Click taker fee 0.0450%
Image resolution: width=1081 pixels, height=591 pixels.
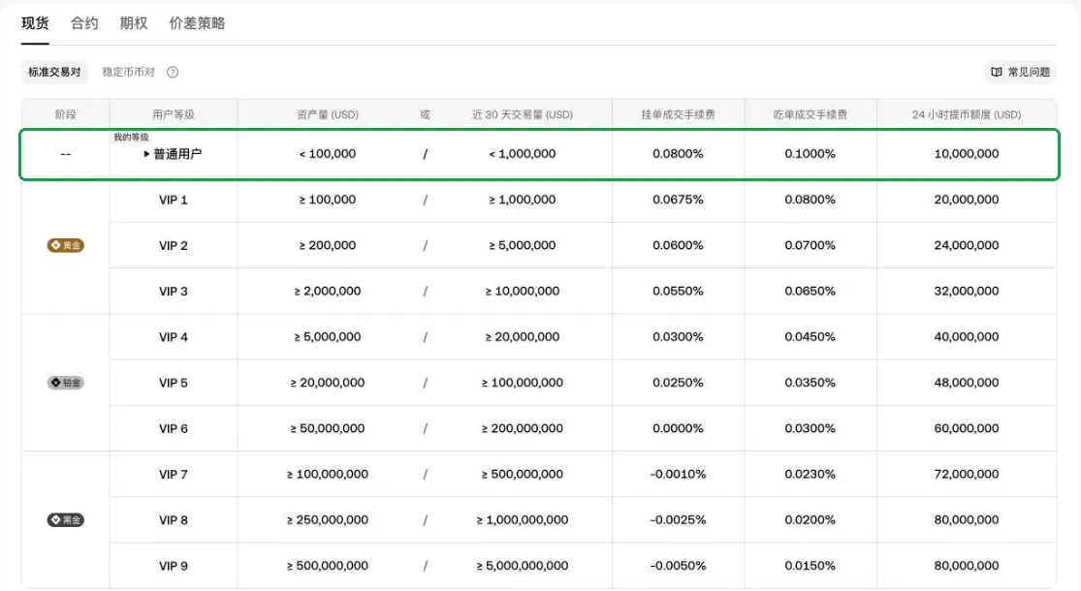tap(811, 337)
